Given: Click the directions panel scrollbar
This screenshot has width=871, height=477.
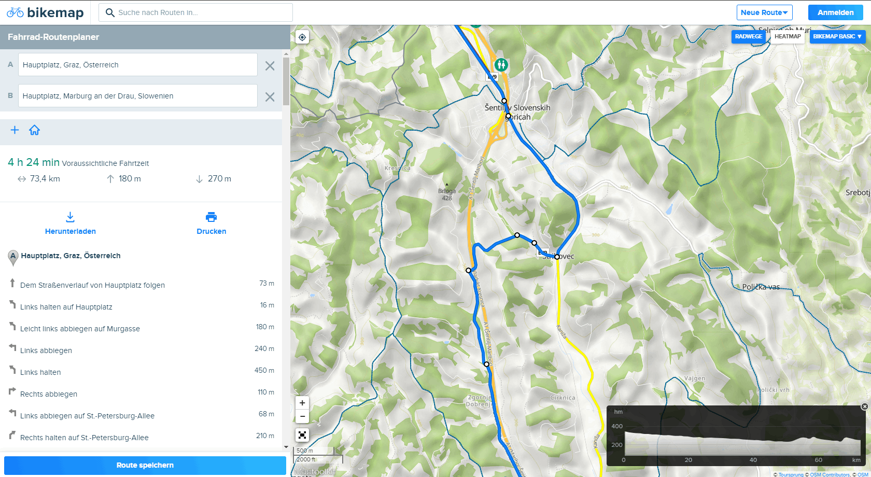Looking at the screenshot, I should [286, 82].
